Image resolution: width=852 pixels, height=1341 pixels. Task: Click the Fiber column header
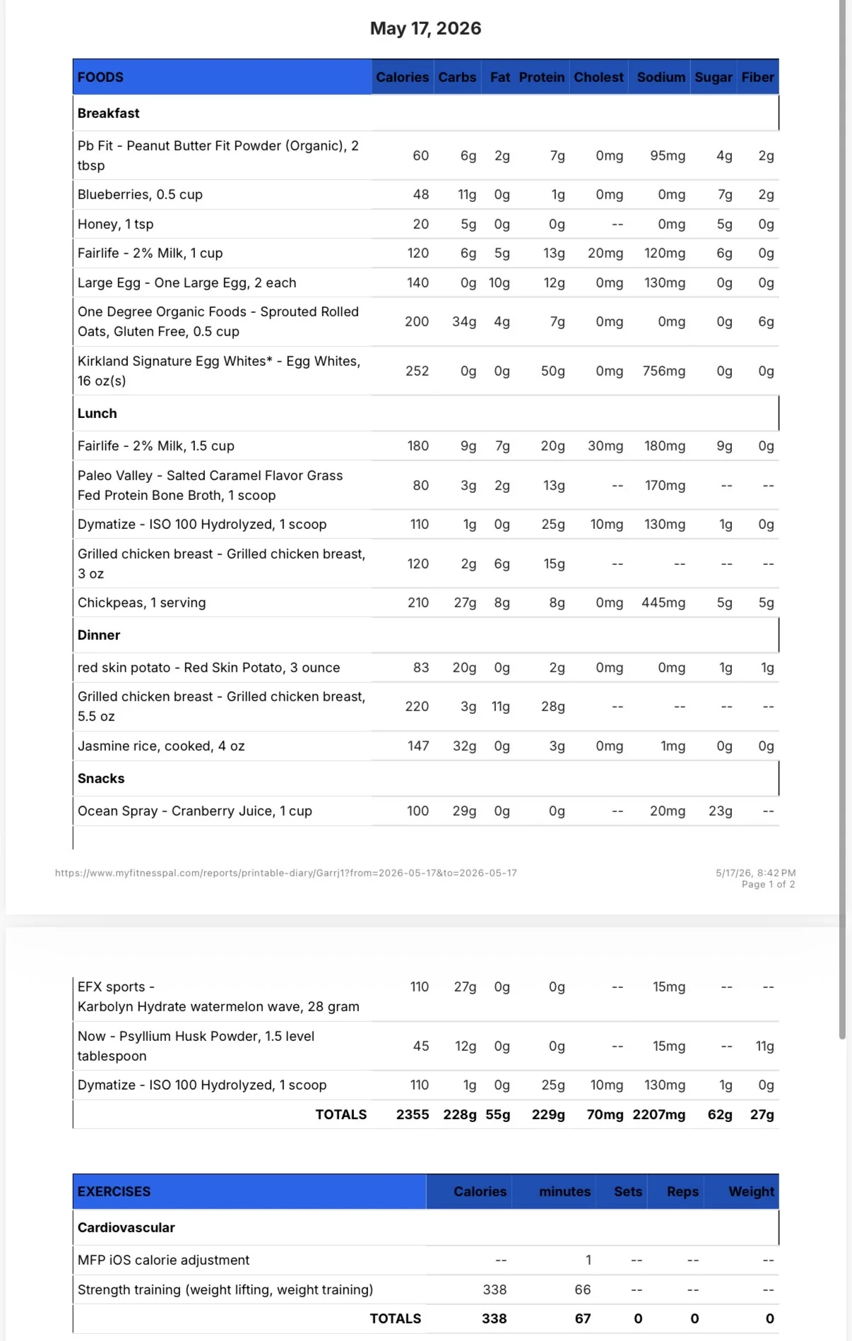pyautogui.click(x=757, y=77)
